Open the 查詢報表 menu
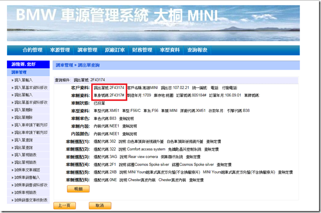Image resolution: width=321 pixels, height=213 pixels. point(197,50)
